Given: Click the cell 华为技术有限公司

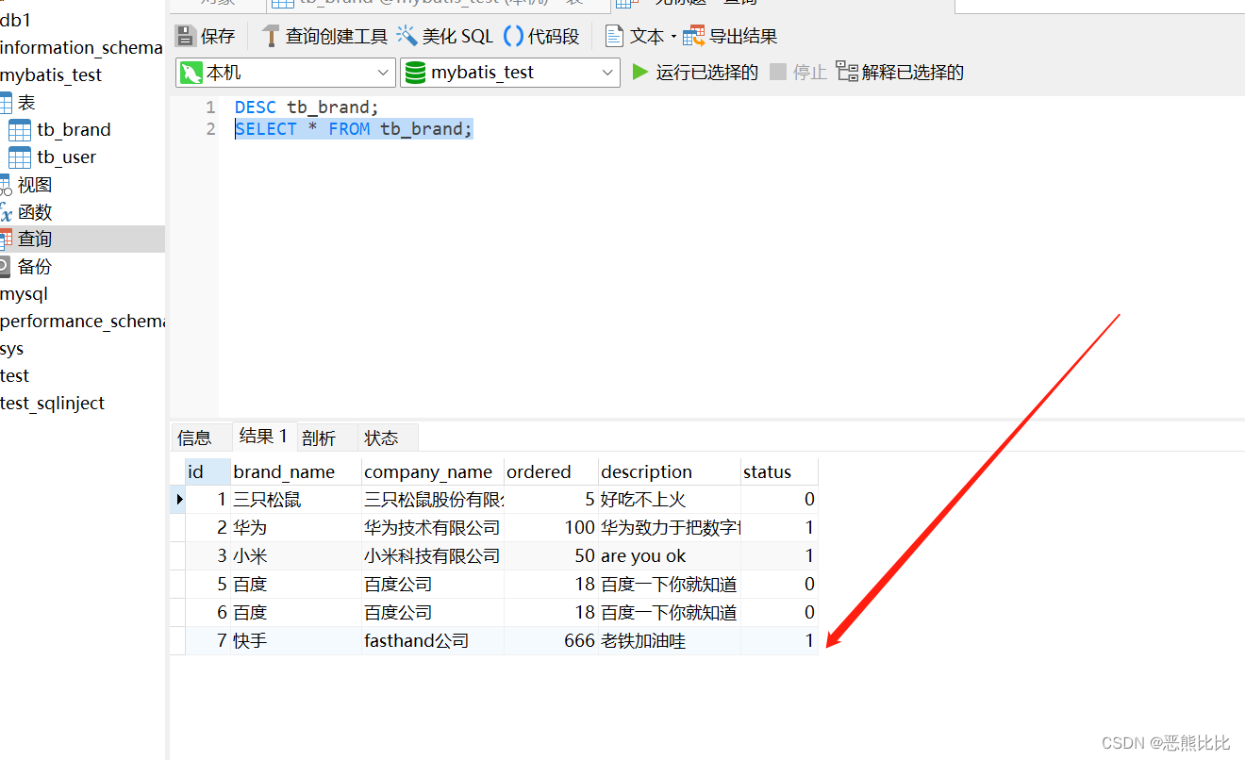Looking at the screenshot, I should 433,527.
